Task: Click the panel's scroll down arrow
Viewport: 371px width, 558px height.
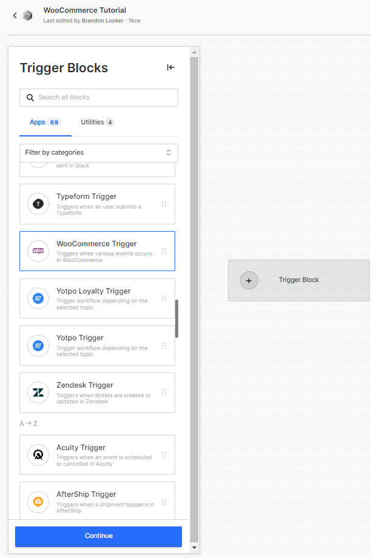Action: pos(194,548)
